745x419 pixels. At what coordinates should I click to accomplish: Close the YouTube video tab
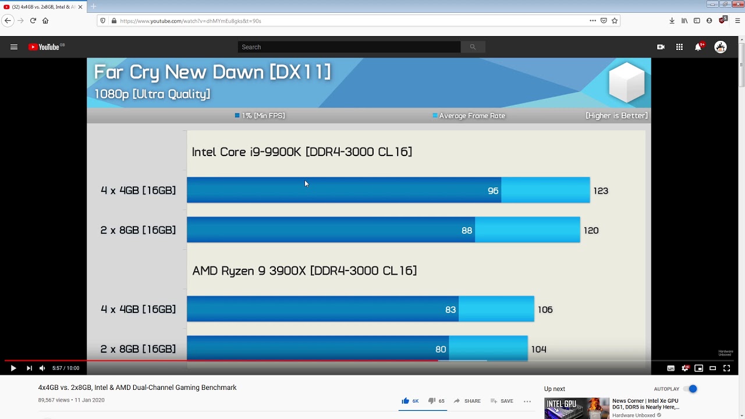[x=80, y=6]
